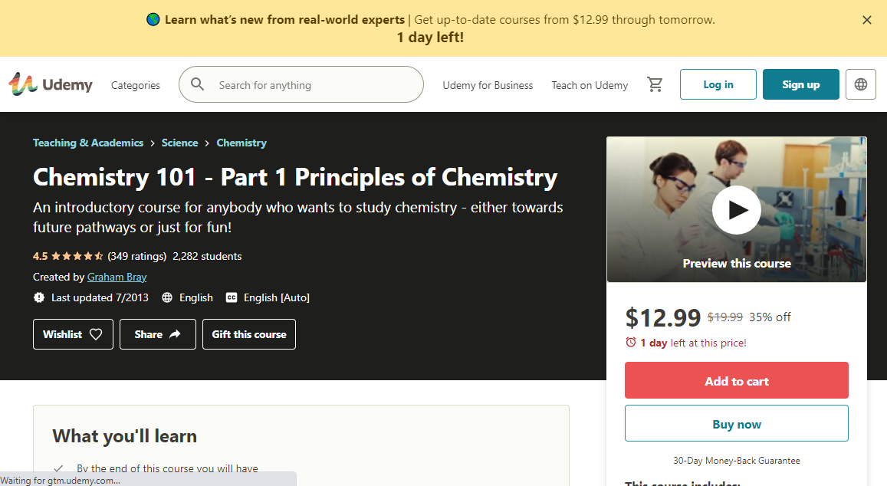Open the Science breadcrumb link
This screenshot has height=486, width=887.
(179, 143)
